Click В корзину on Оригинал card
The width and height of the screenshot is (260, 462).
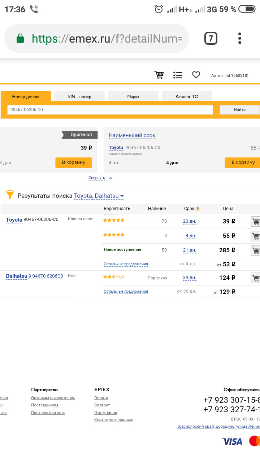74,162
